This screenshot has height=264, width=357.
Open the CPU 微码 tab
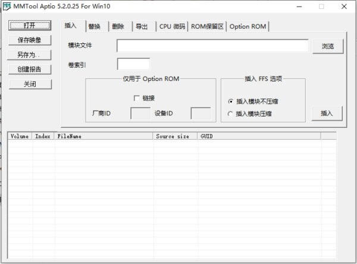pyautogui.click(x=172, y=27)
